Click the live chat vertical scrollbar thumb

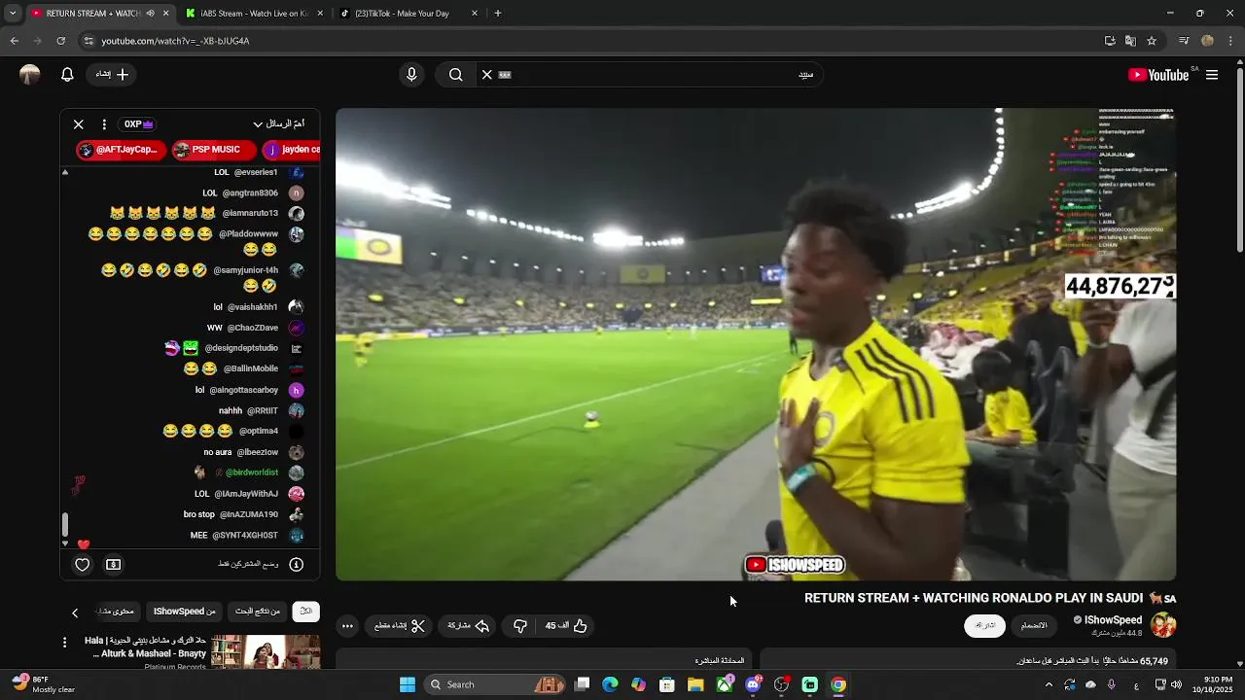[x=65, y=524]
